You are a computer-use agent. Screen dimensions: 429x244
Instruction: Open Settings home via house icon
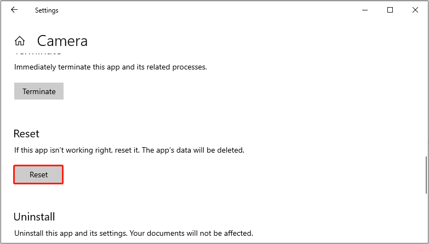(20, 41)
